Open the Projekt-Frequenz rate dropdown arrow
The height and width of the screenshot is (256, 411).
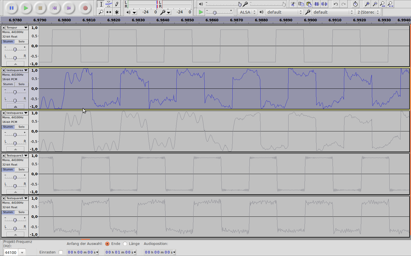pos(22,252)
